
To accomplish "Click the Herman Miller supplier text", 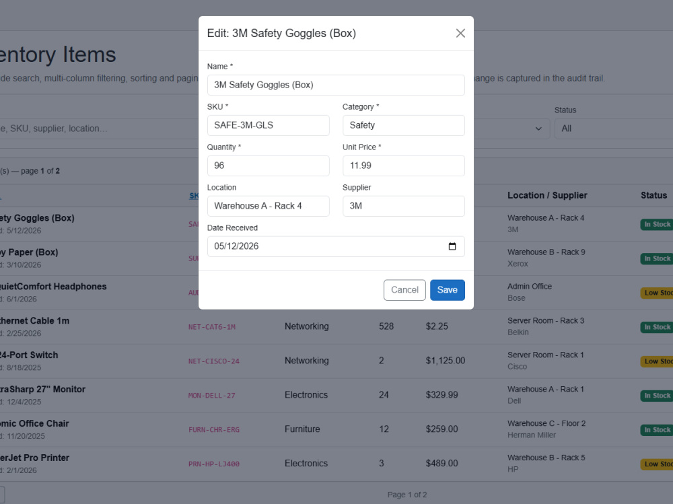I will 532,435.
